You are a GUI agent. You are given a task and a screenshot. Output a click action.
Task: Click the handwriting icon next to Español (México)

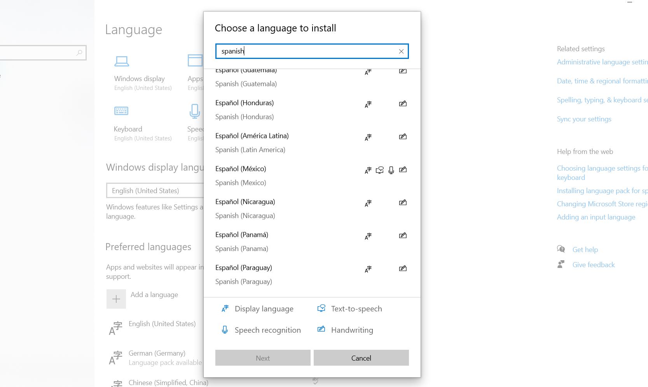(403, 170)
